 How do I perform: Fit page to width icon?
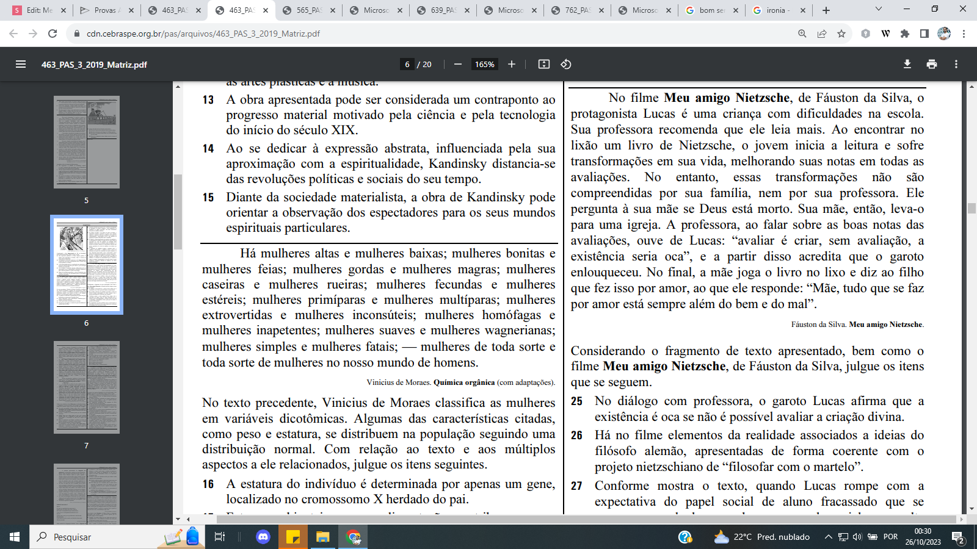tap(544, 64)
